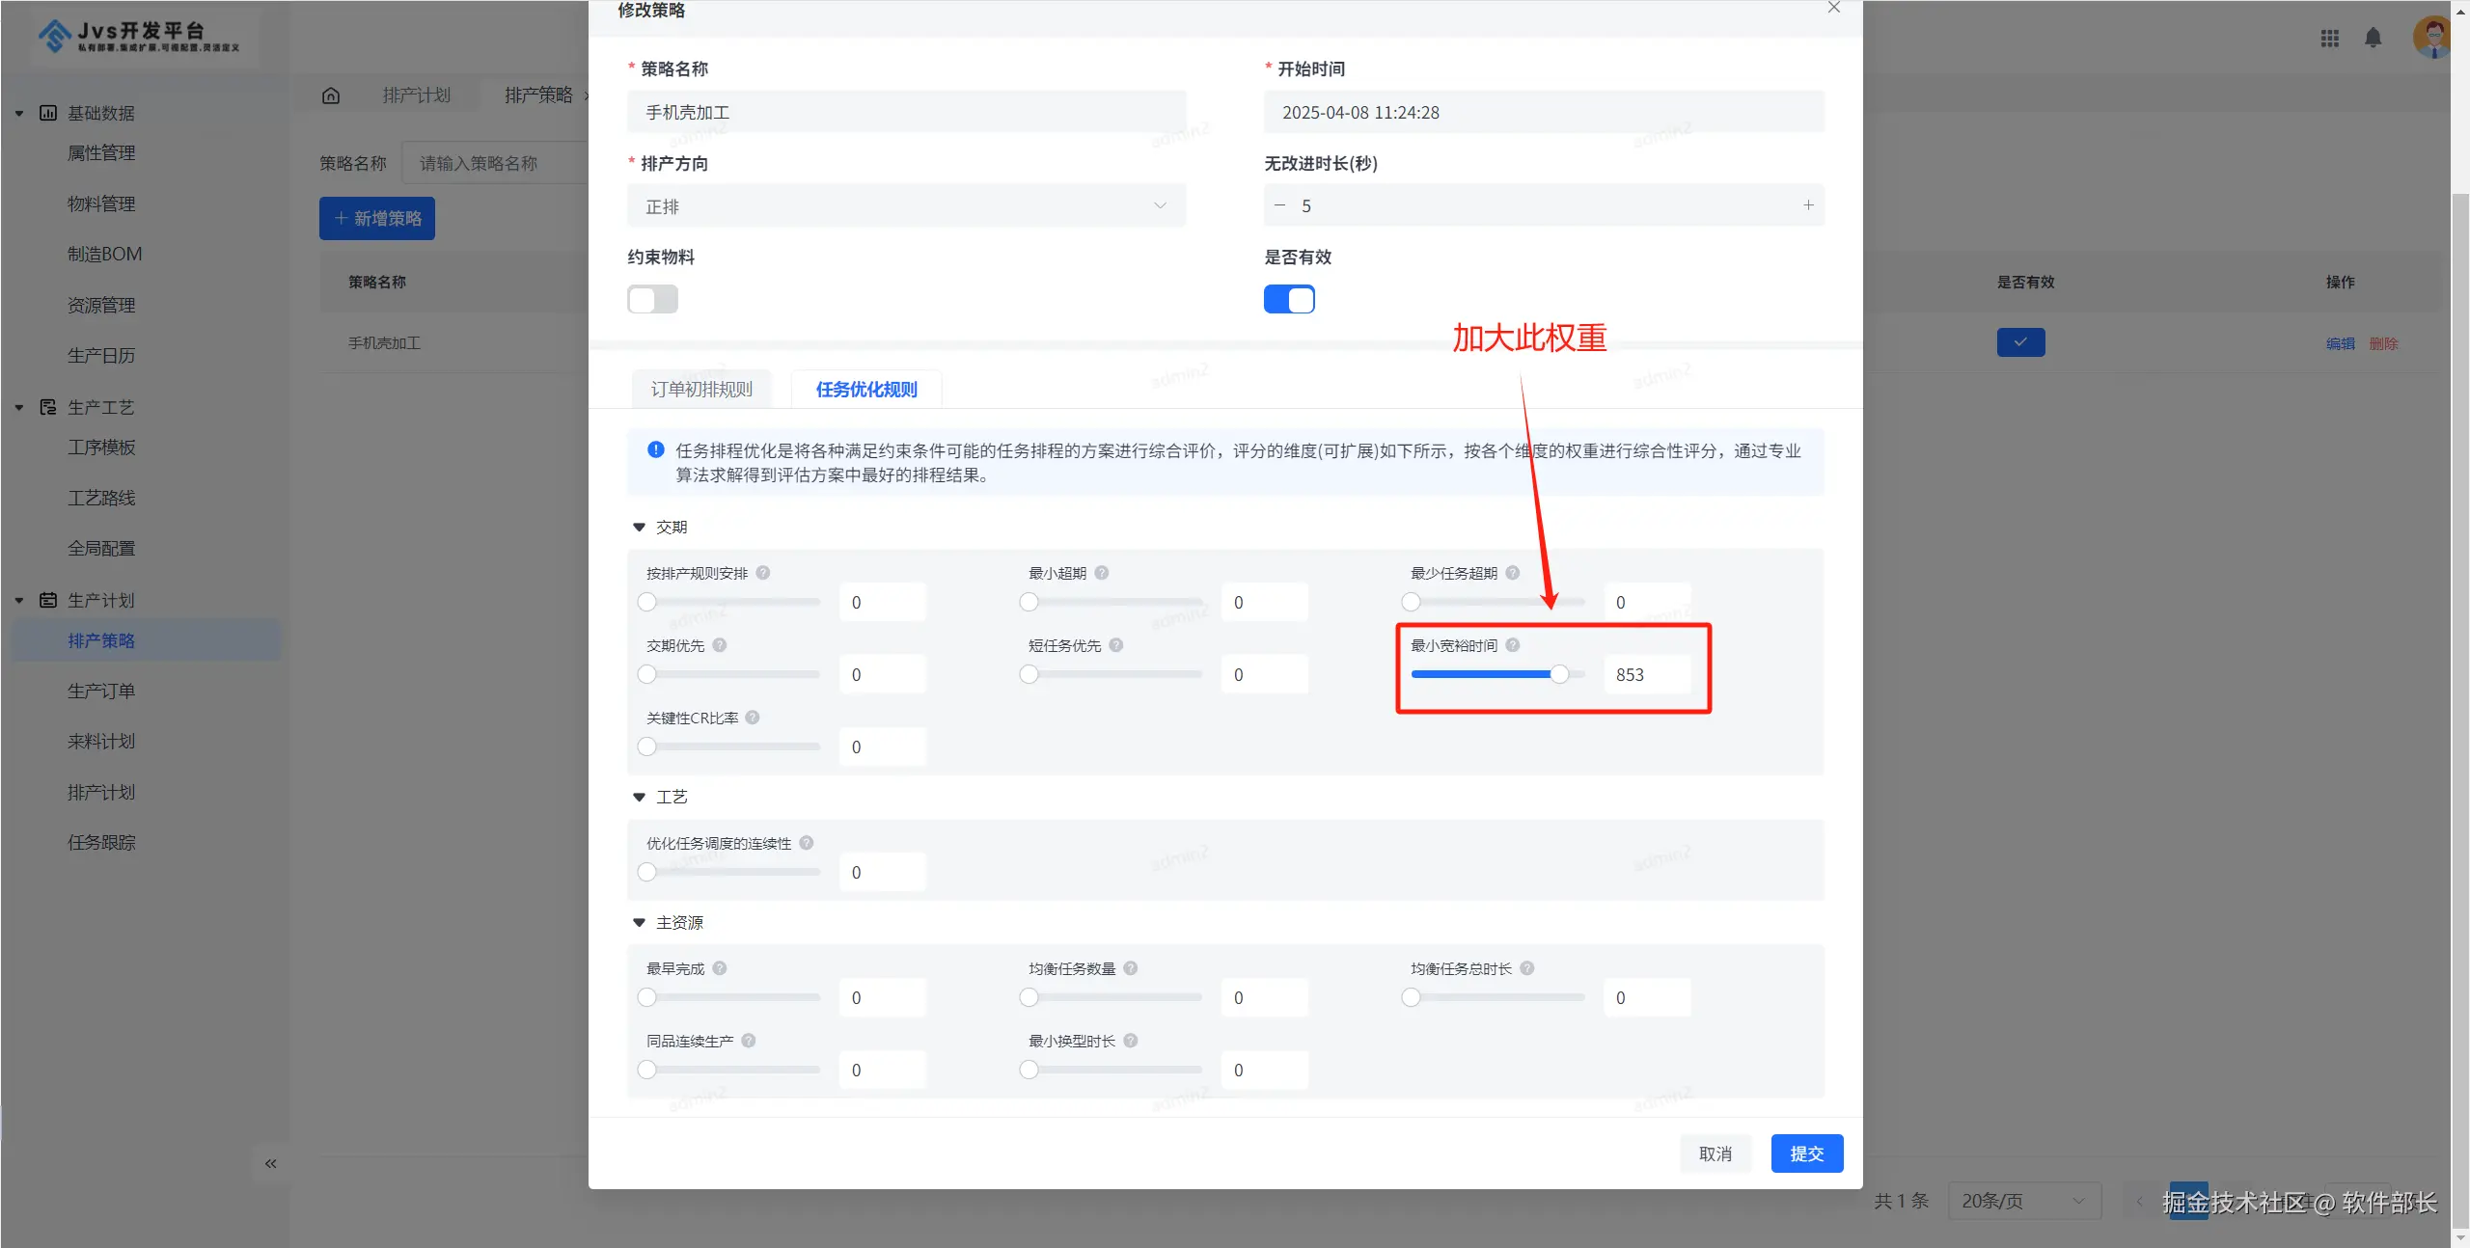Viewport: 2470px width, 1248px height.
Task: Switch to 订单初排规则 tab
Action: (701, 390)
